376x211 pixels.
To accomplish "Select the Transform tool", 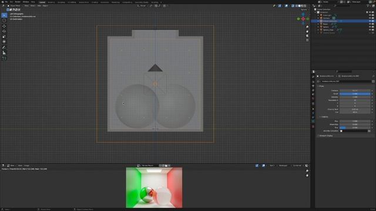I will coord(4,42).
